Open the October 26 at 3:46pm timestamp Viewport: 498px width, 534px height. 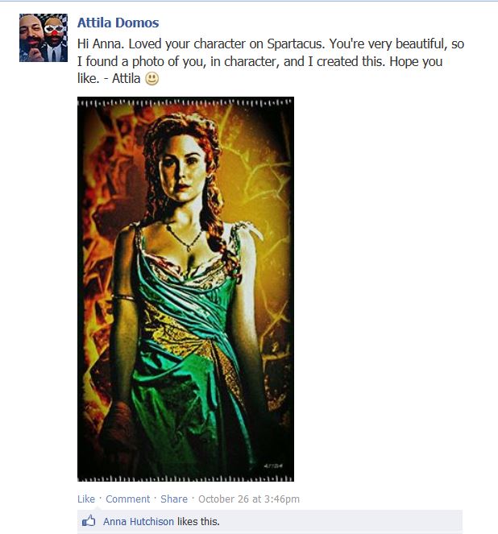pyautogui.click(x=249, y=499)
